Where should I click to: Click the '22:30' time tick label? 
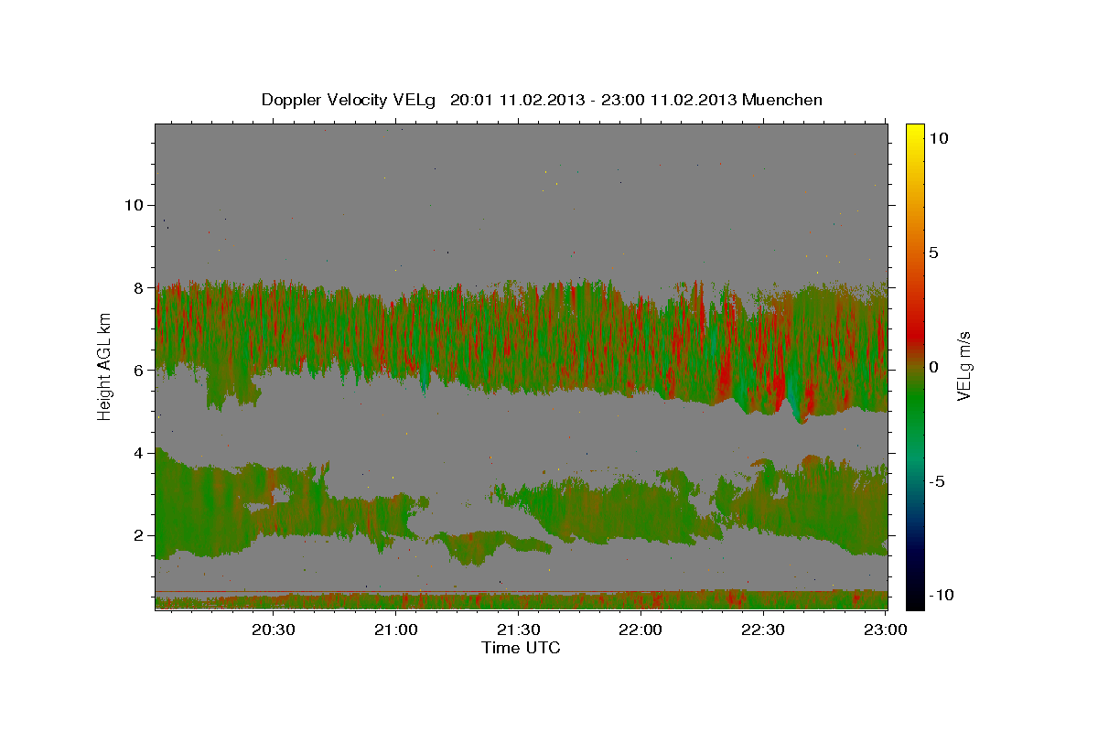click(763, 630)
